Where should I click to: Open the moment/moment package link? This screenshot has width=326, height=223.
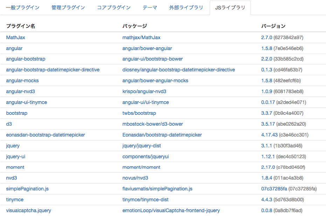coord(141,167)
